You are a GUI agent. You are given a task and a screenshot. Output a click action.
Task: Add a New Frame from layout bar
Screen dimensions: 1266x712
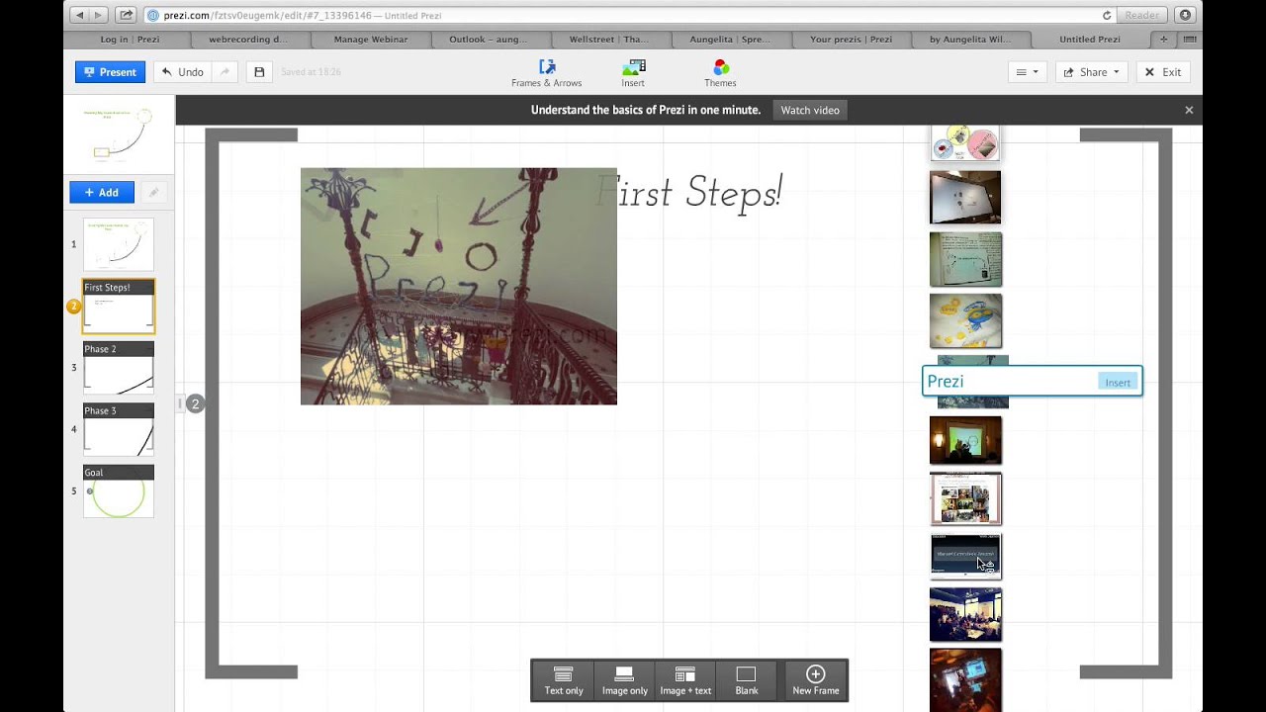tap(816, 680)
